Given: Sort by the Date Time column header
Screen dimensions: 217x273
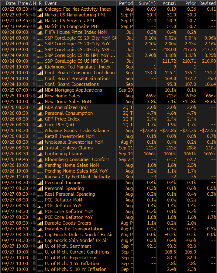Looking at the screenshot, I should pos(15,3).
